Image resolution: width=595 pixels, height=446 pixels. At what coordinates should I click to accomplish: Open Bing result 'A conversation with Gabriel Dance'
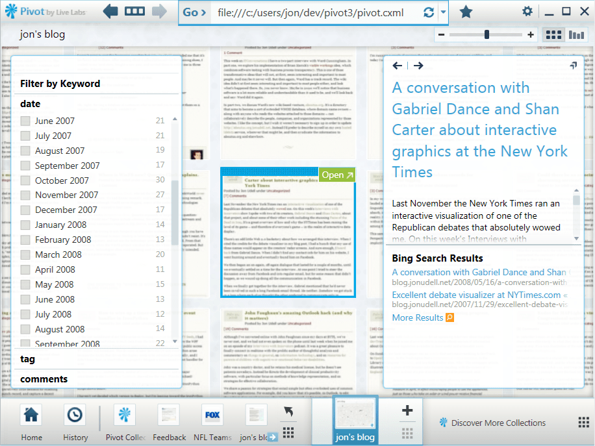[x=479, y=272]
